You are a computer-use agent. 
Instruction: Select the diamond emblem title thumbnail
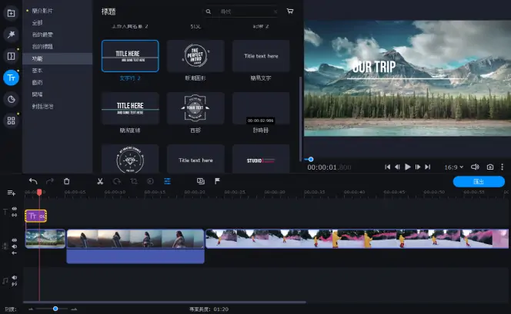coord(130,159)
